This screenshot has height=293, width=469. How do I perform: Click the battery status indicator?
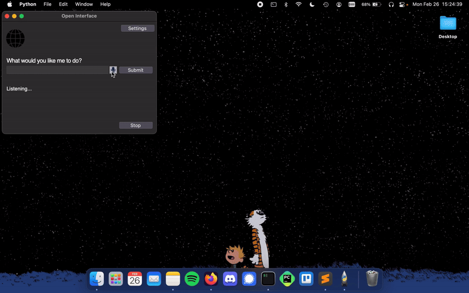pos(371,4)
